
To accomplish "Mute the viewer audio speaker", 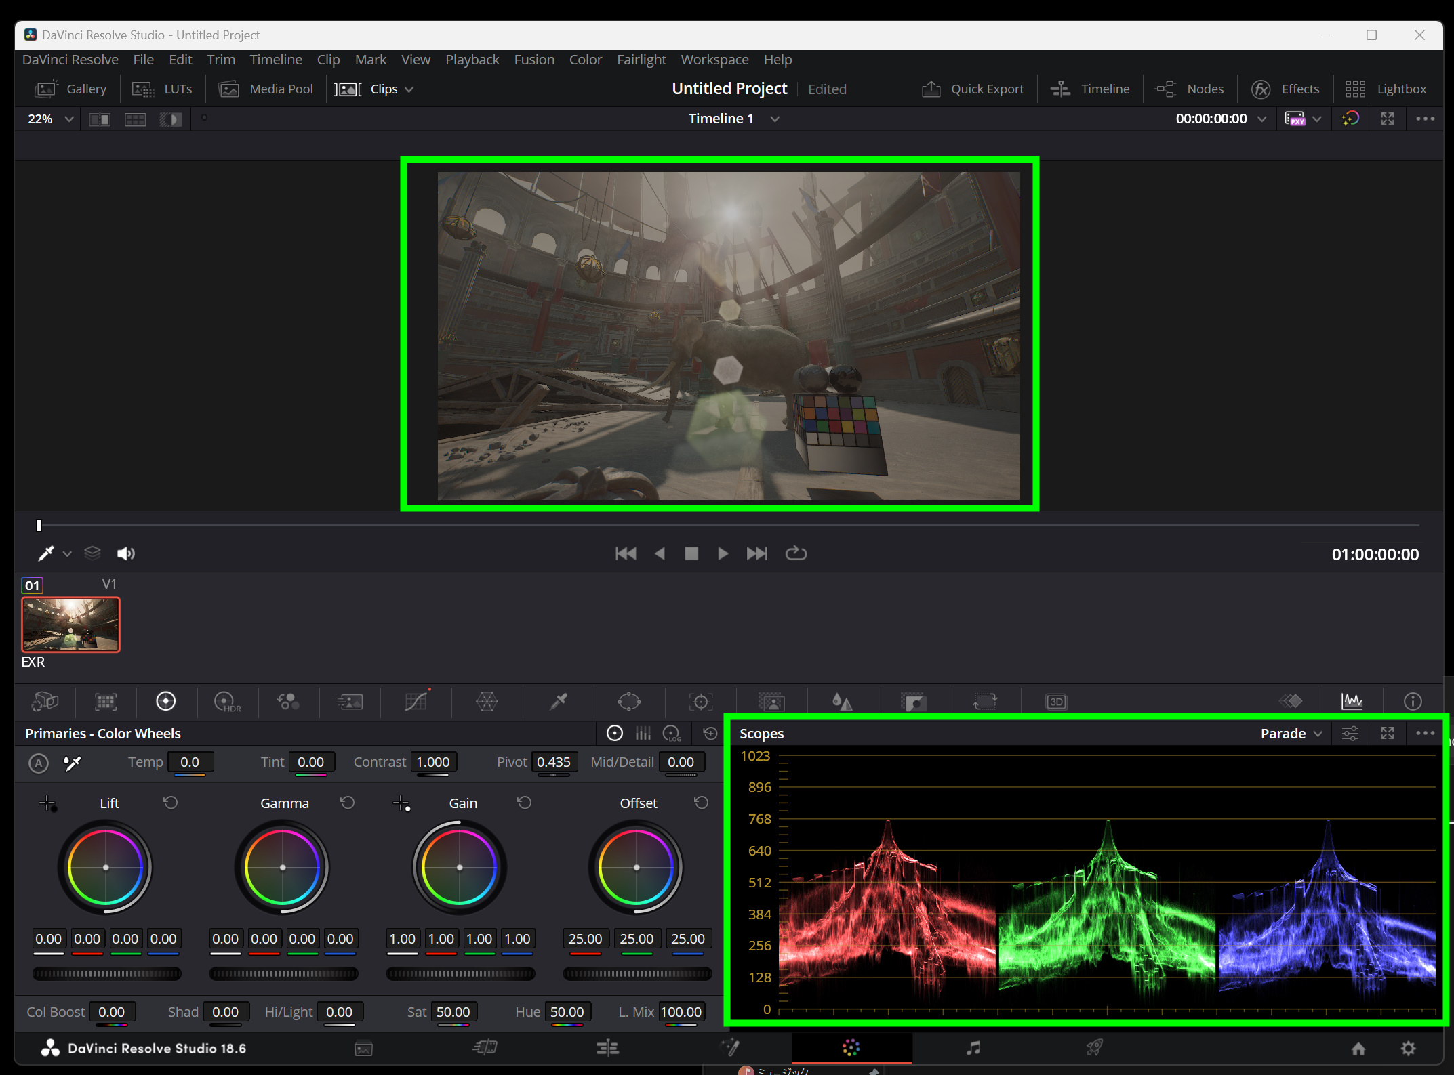I will (126, 553).
